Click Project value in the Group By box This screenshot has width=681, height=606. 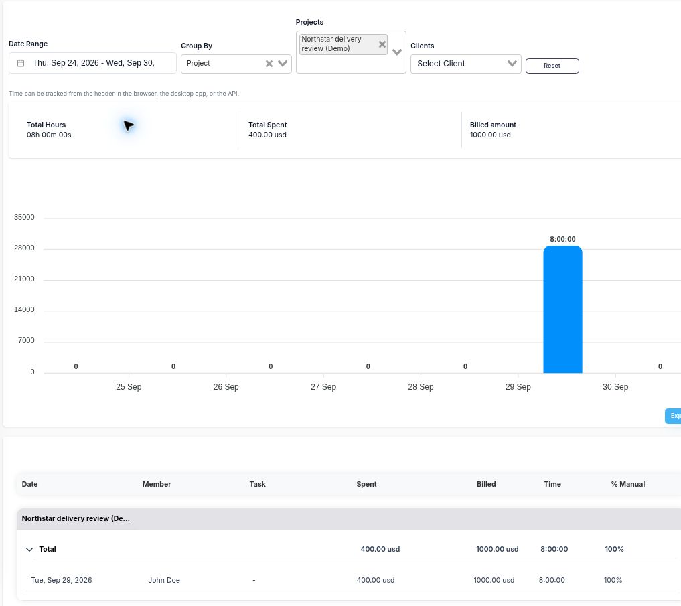pyautogui.click(x=198, y=63)
